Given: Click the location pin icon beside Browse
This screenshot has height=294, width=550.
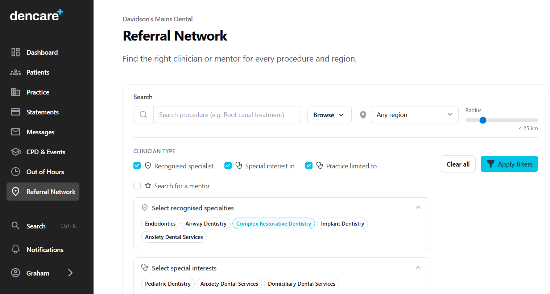Looking at the screenshot, I should [363, 114].
